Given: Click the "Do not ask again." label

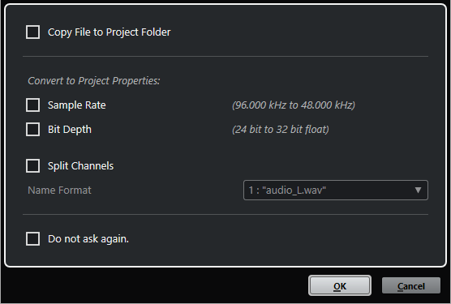Looking at the screenshot, I should pos(88,239).
